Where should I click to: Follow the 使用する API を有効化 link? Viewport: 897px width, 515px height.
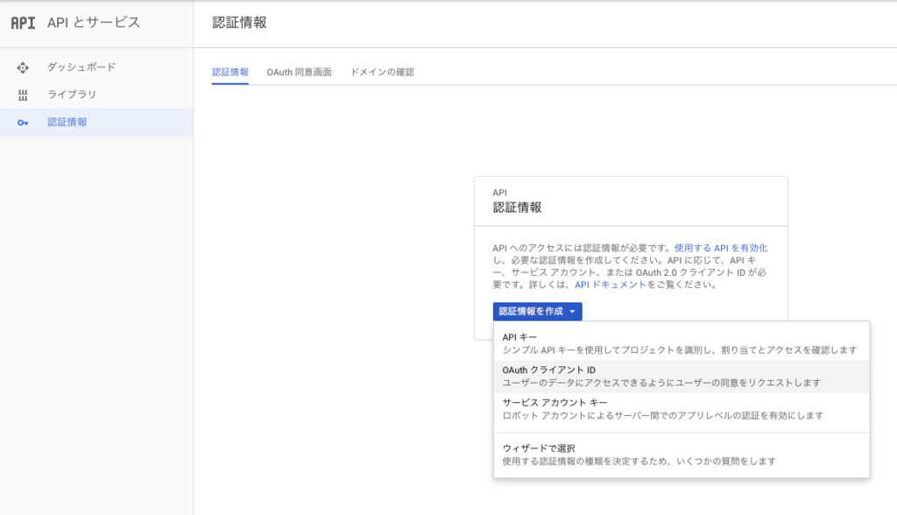pyautogui.click(x=721, y=248)
